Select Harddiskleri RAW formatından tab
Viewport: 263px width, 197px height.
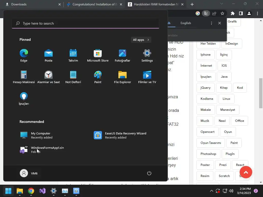pyautogui.click(x=156, y=4)
